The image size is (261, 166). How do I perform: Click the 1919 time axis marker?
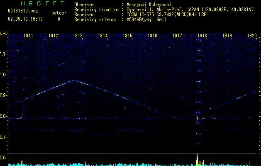click(227, 36)
